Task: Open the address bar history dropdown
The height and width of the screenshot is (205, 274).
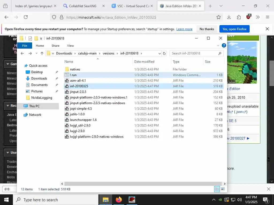Action: pyautogui.click(x=159, y=53)
